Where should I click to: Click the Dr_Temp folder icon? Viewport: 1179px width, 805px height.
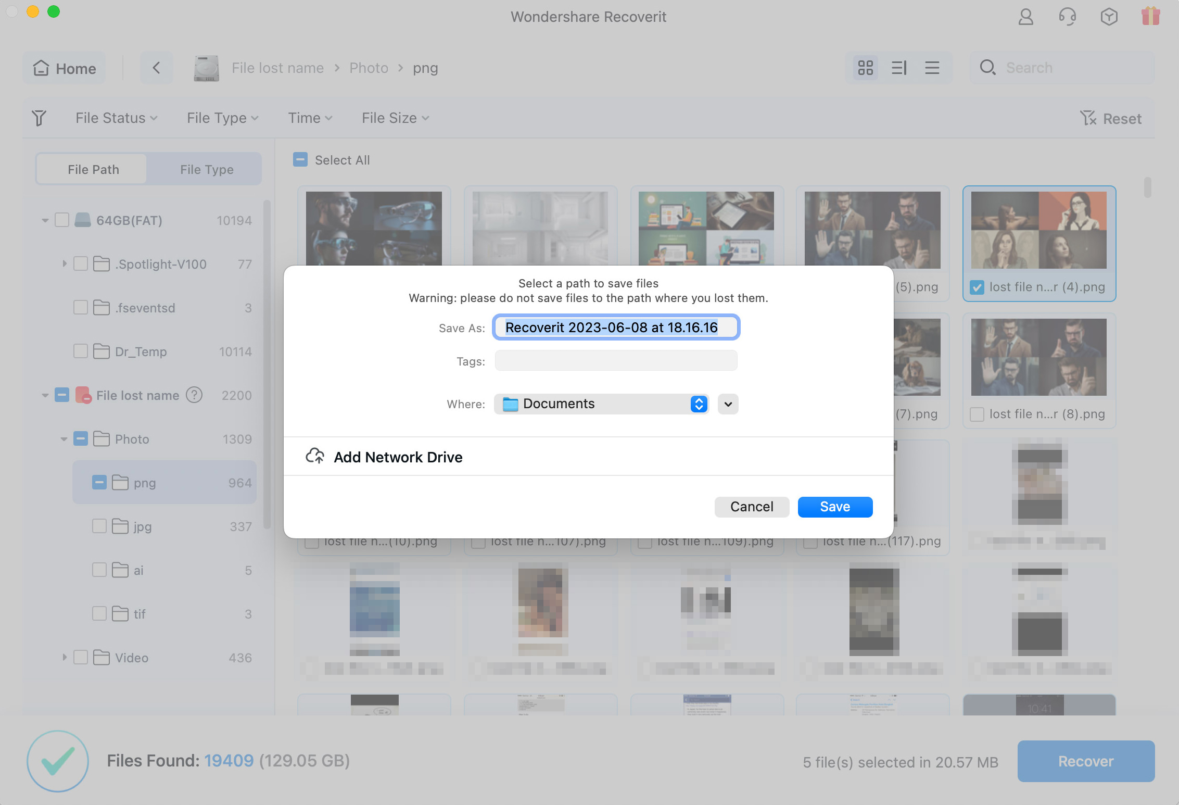(x=102, y=351)
